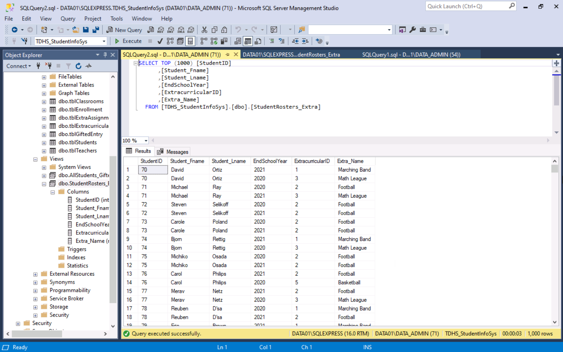Image resolution: width=563 pixels, height=352 pixels.
Task: Decrease indent of selected lines
Action: pyautogui.click(x=295, y=41)
